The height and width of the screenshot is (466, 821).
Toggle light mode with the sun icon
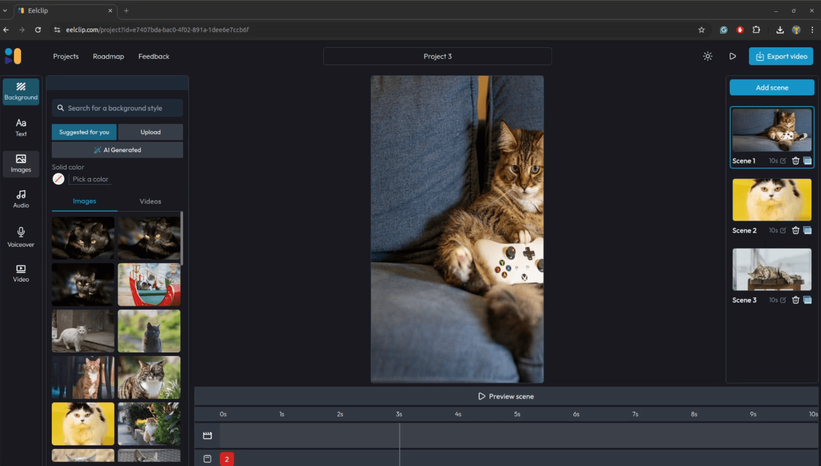tap(707, 56)
